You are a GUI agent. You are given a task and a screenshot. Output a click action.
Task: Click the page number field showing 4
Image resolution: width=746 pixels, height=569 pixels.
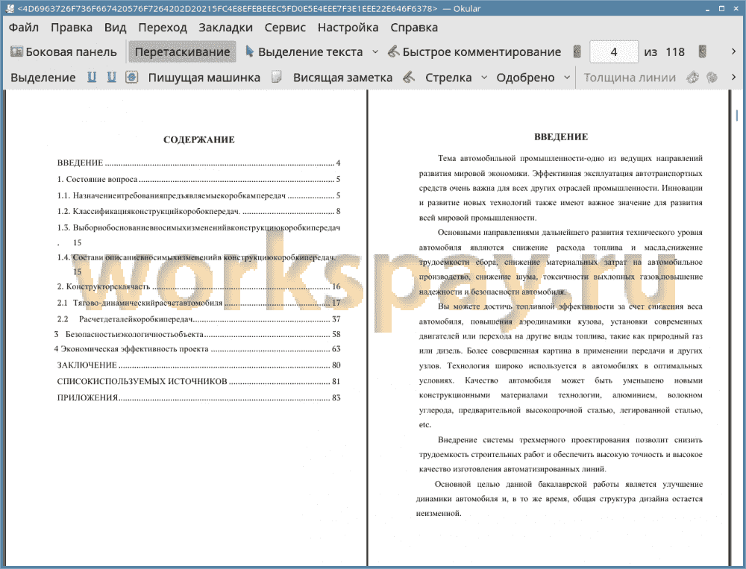614,52
